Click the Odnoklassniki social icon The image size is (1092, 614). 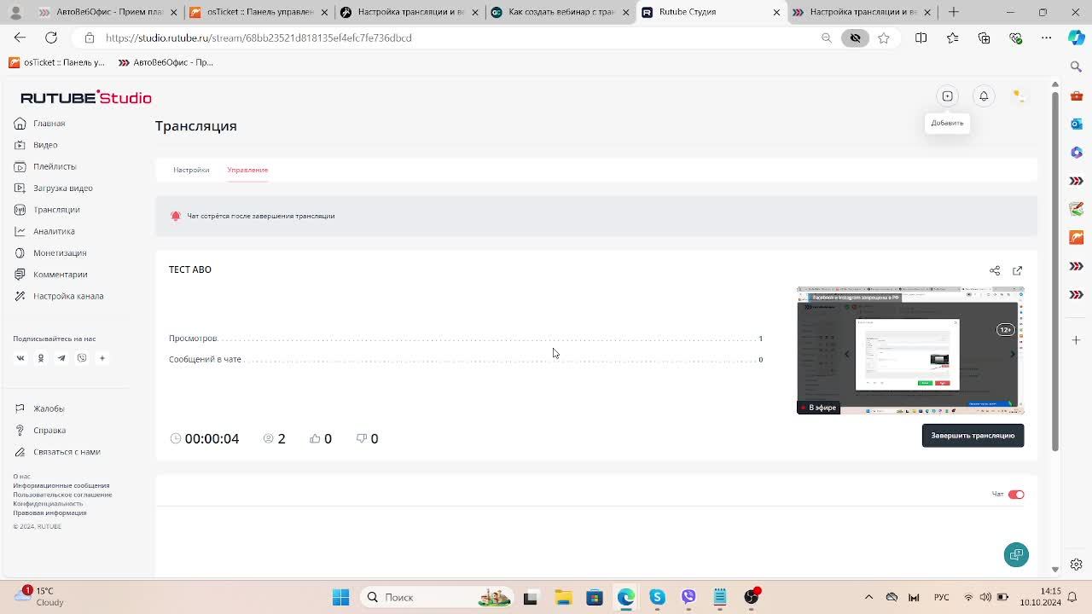[x=41, y=358]
